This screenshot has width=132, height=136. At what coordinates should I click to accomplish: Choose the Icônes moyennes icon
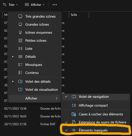click(20, 32)
